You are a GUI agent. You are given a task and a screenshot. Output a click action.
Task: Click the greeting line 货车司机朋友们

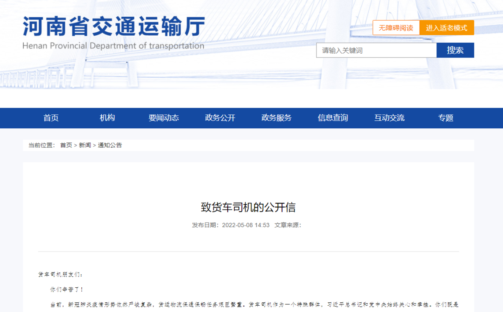point(60,275)
